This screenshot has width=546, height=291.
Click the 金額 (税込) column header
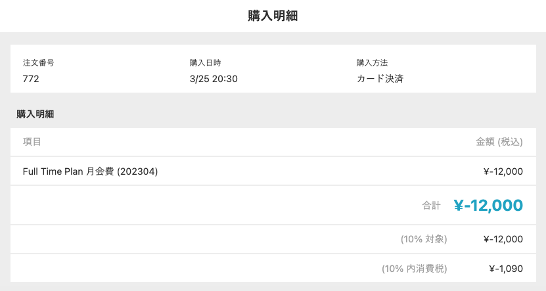click(499, 142)
